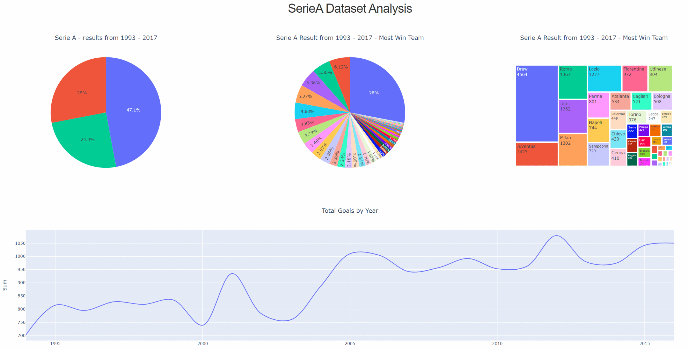This screenshot has height=350, width=688.
Task: Select the Juventus 1425 treemap tile
Action: coord(536,154)
